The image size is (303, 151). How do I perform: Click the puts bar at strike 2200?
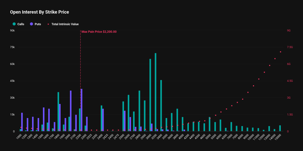81,110
